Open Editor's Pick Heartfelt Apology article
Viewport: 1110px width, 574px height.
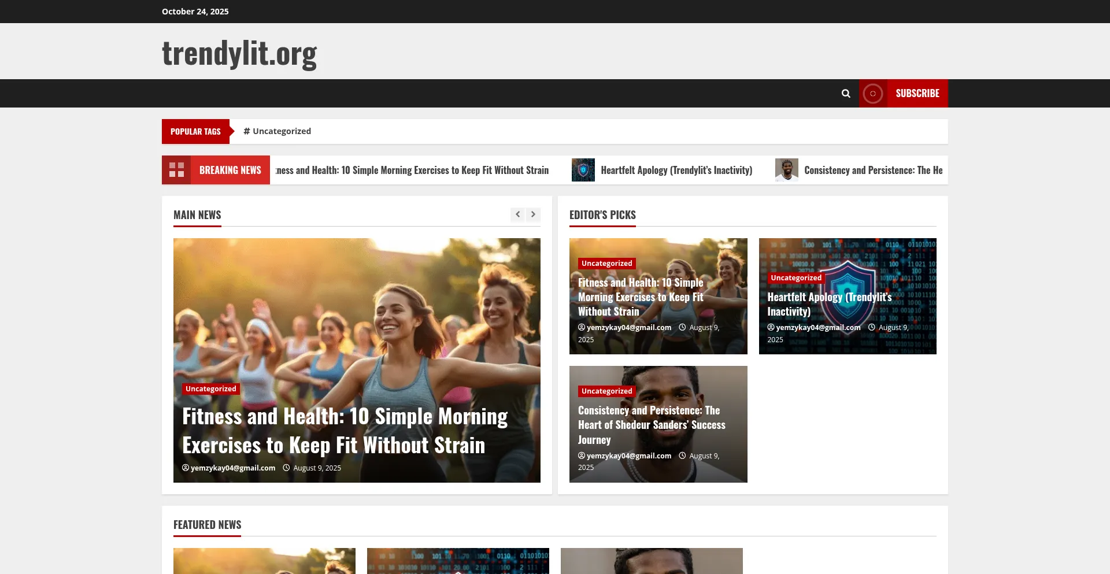pyautogui.click(x=829, y=304)
